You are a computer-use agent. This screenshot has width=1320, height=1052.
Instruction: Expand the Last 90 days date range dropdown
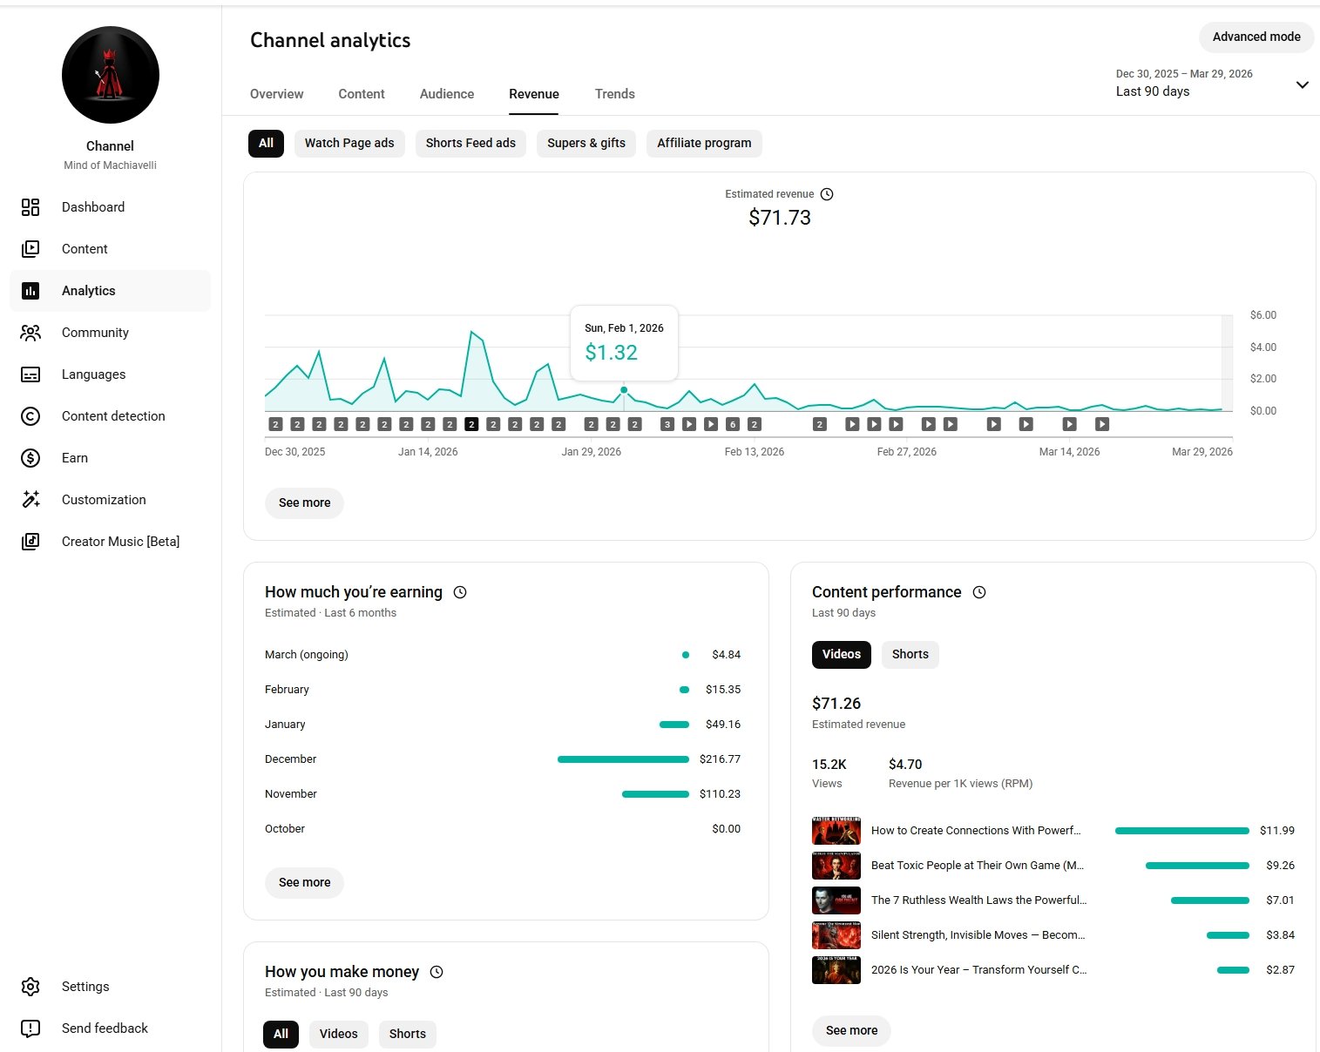click(1302, 84)
